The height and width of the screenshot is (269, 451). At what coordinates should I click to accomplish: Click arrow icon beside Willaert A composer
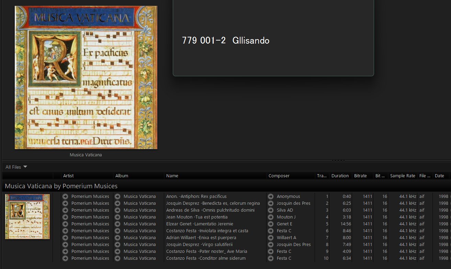[x=271, y=238]
